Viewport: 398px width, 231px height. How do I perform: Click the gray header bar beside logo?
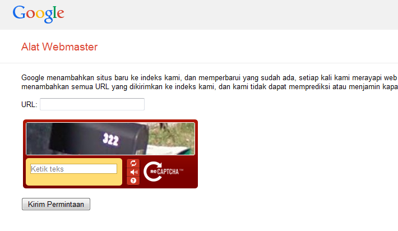229,15
